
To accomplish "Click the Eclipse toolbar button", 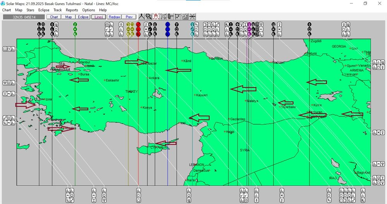I will 83,17.
